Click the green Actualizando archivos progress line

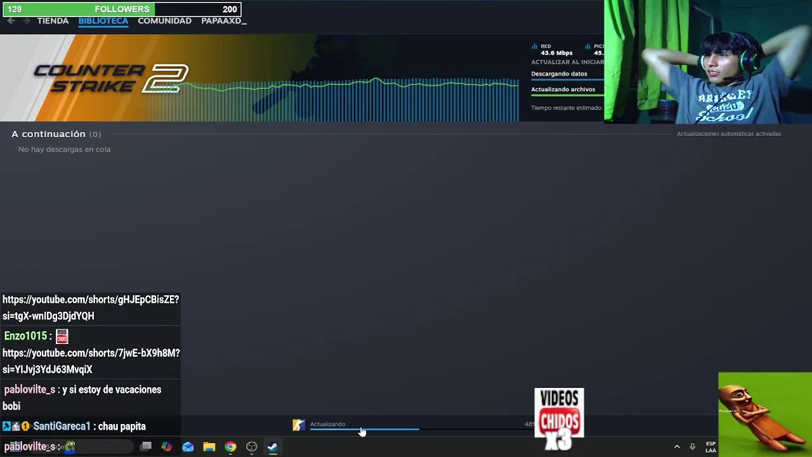click(x=567, y=96)
